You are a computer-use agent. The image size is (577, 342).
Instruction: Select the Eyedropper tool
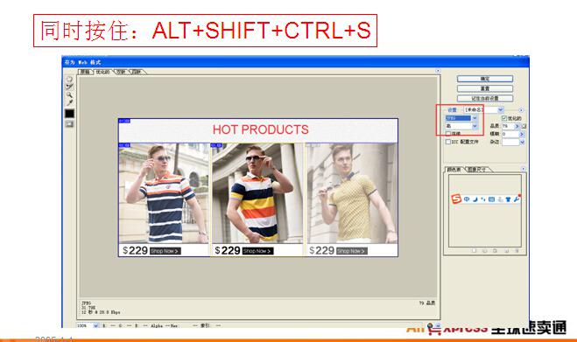(x=69, y=102)
